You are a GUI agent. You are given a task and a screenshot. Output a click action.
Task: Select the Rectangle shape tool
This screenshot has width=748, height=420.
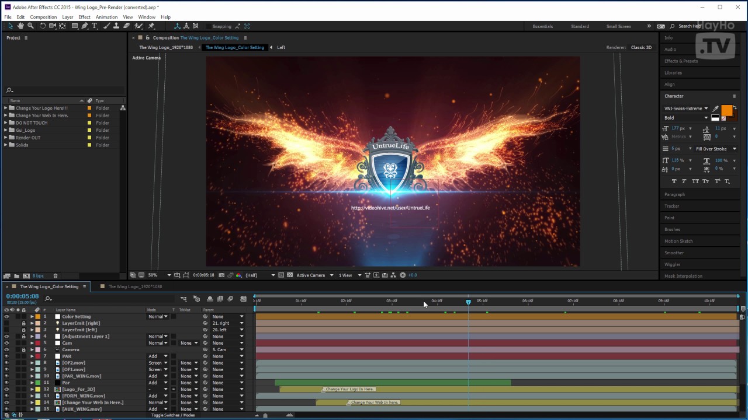coord(75,26)
